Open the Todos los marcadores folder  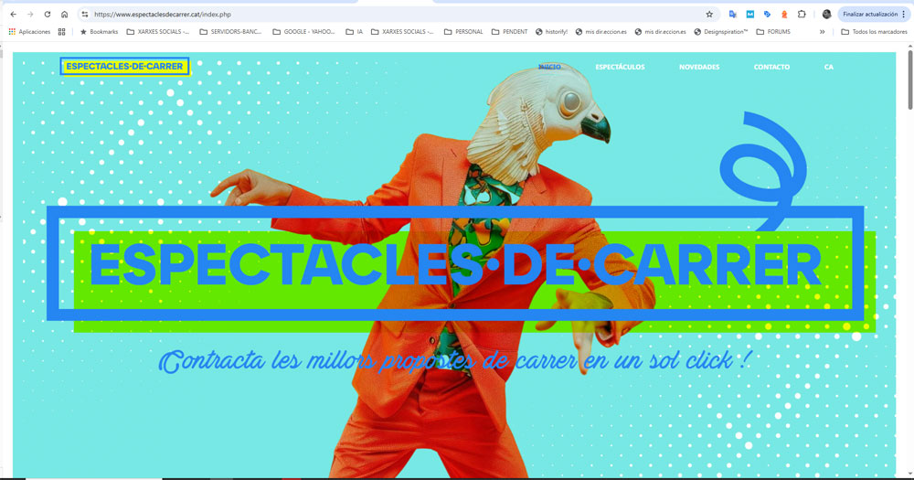873,31
